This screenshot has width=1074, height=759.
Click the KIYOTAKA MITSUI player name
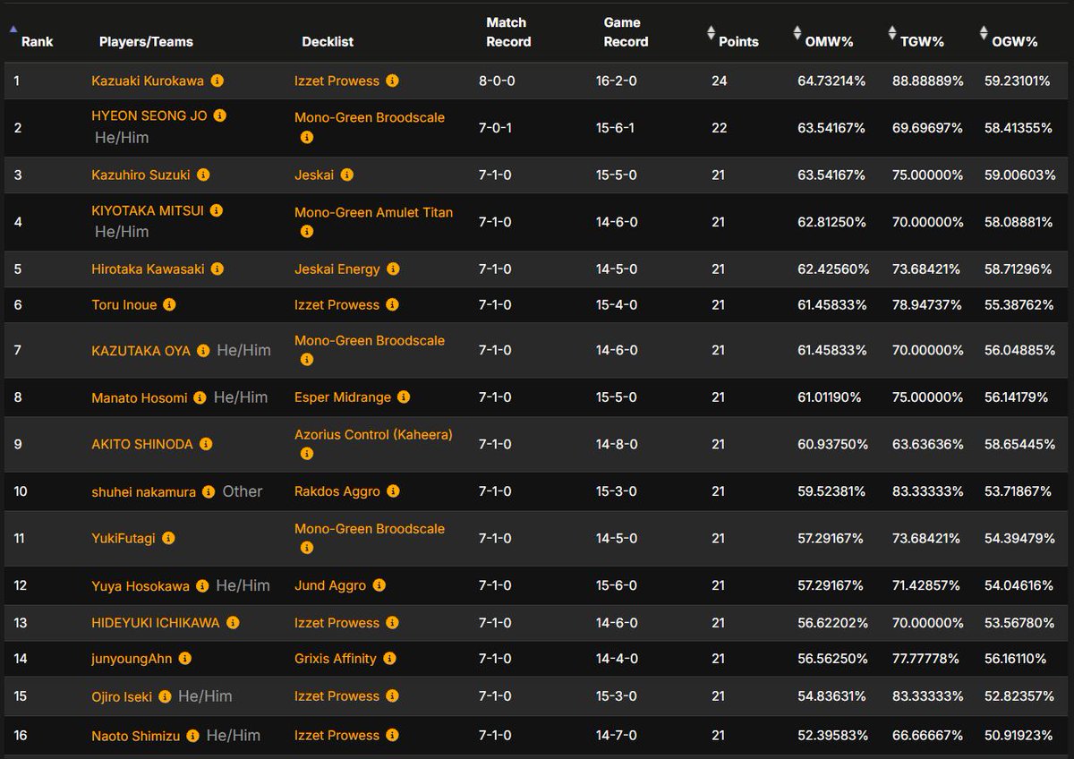pyautogui.click(x=148, y=210)
